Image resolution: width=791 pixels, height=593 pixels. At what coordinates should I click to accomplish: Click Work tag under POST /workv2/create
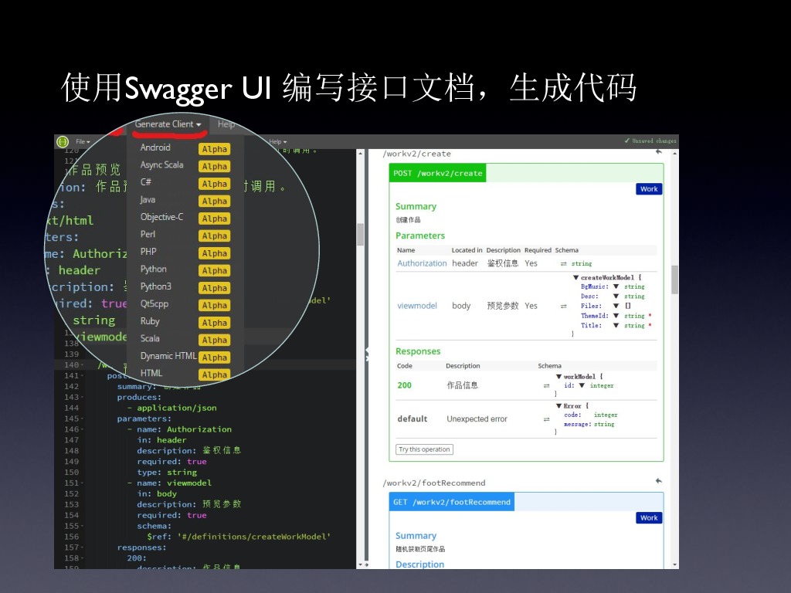(x=649, y=189)
